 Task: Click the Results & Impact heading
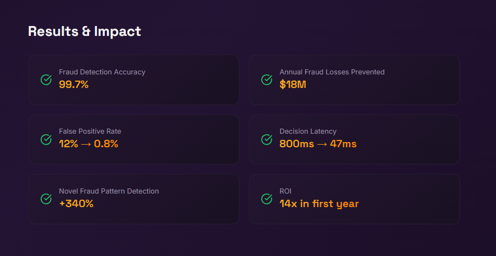[84, 31]
